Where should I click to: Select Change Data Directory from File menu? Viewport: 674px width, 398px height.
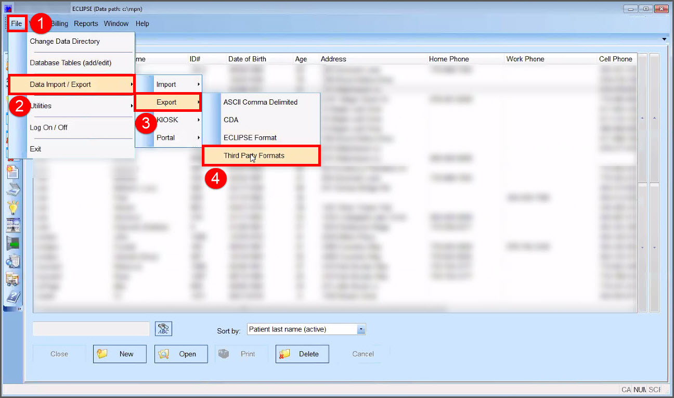[72, 41]
